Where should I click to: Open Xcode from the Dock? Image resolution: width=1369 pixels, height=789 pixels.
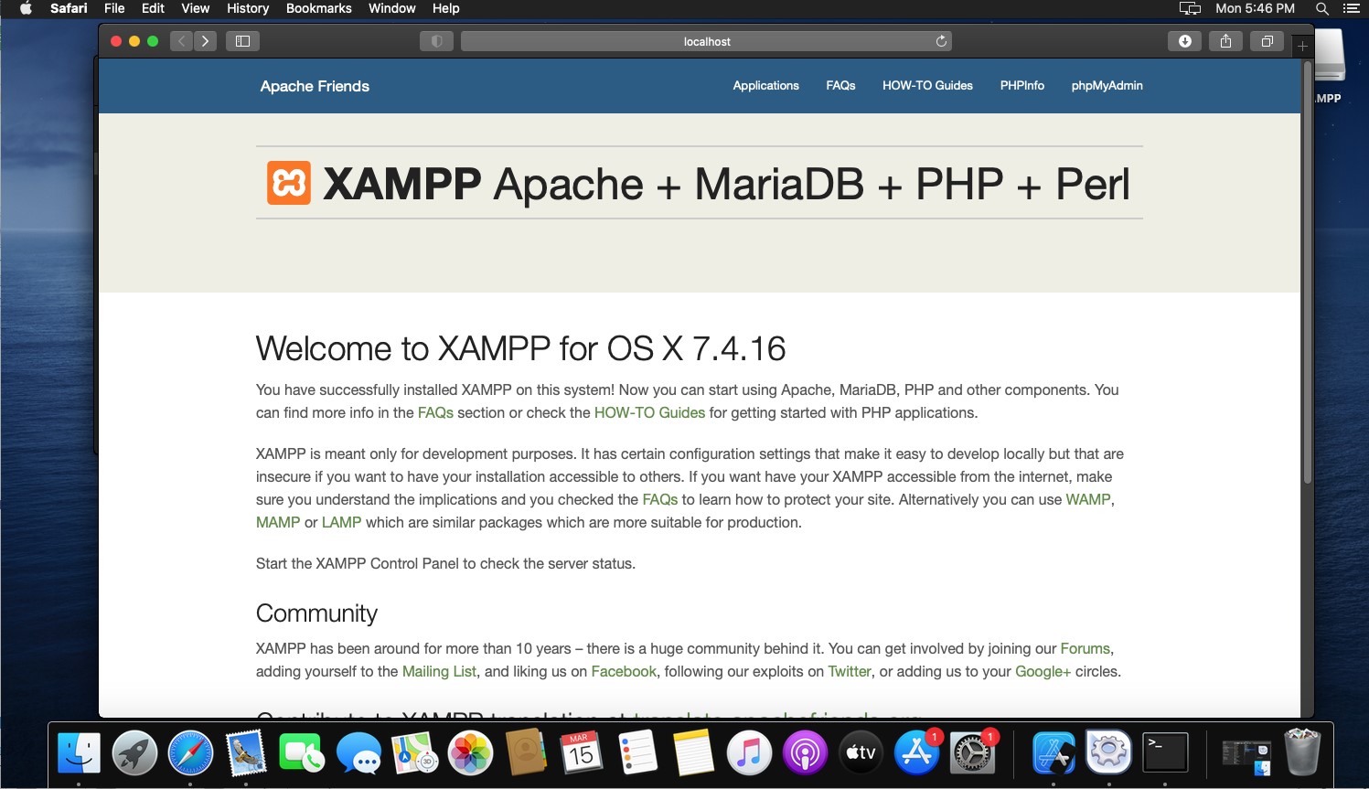[x=1053, y=754]
